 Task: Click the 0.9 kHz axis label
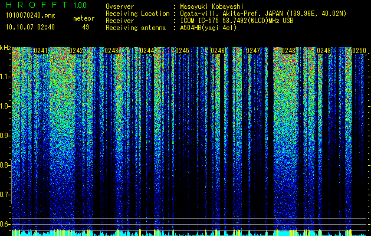coord(4,136)
